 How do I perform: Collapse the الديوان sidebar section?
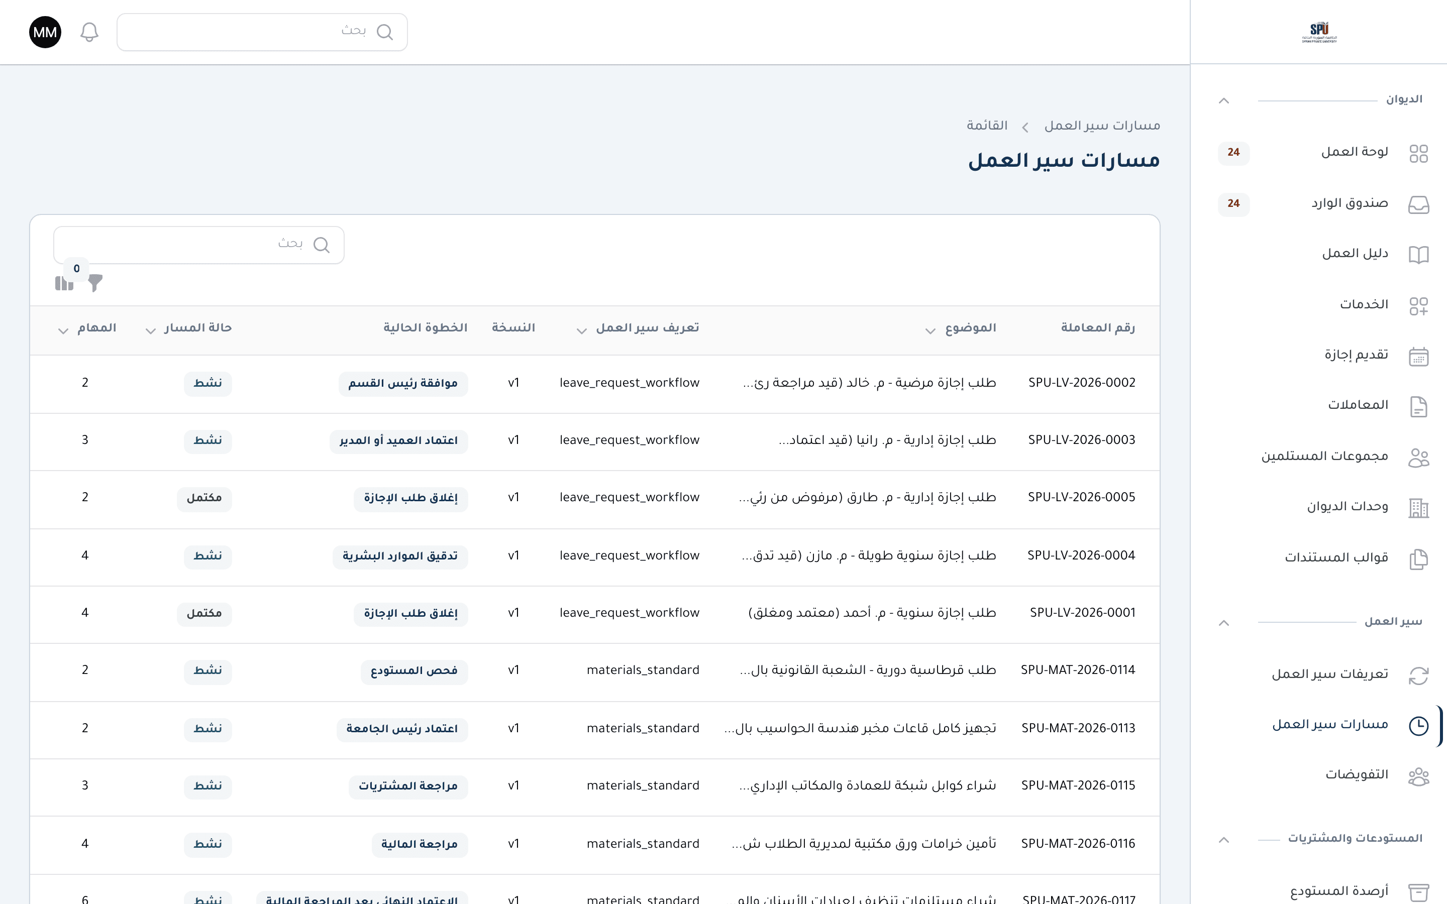pos(1223,100)
